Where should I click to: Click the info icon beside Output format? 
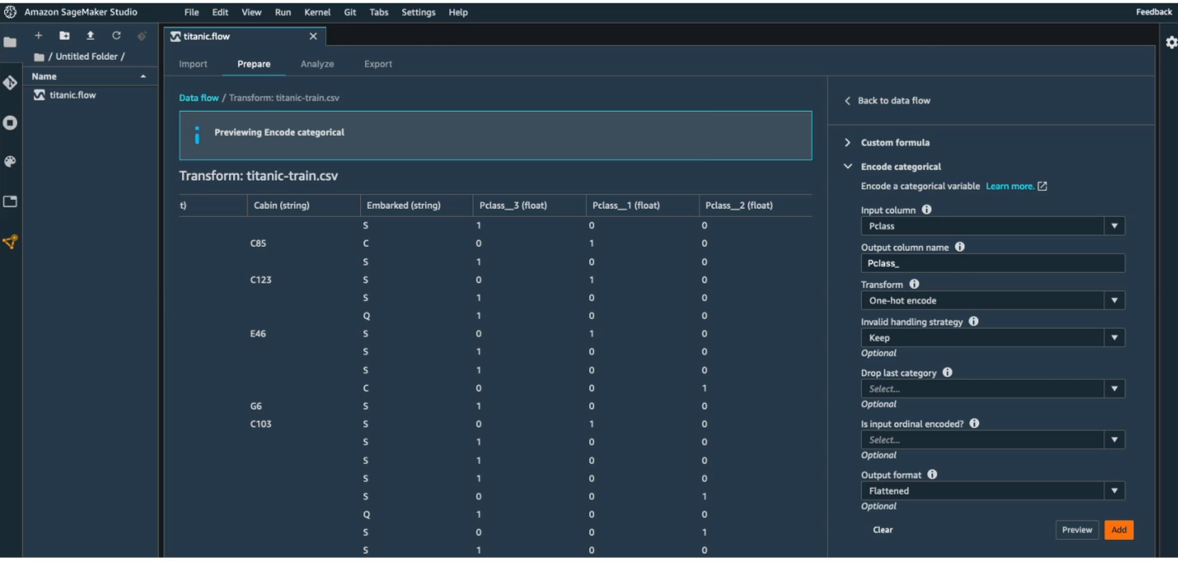932,474
